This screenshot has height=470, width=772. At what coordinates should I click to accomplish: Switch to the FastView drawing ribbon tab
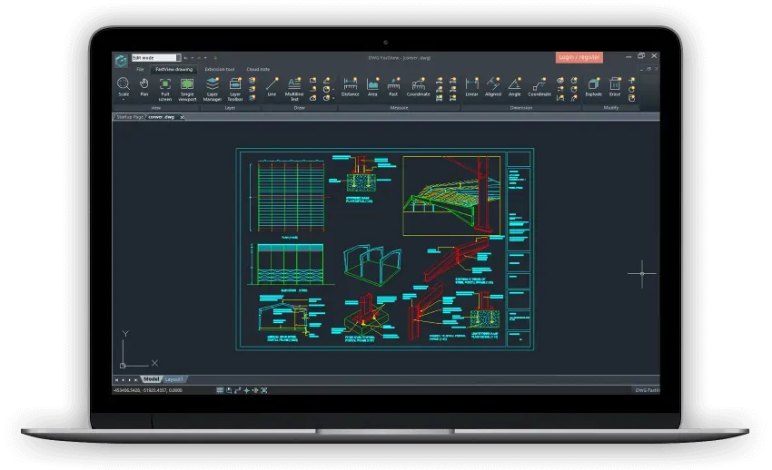click(x=174, y=69)
